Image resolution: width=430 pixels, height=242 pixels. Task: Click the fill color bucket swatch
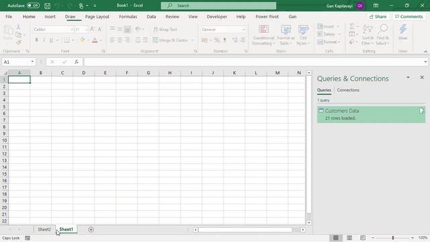82,40
